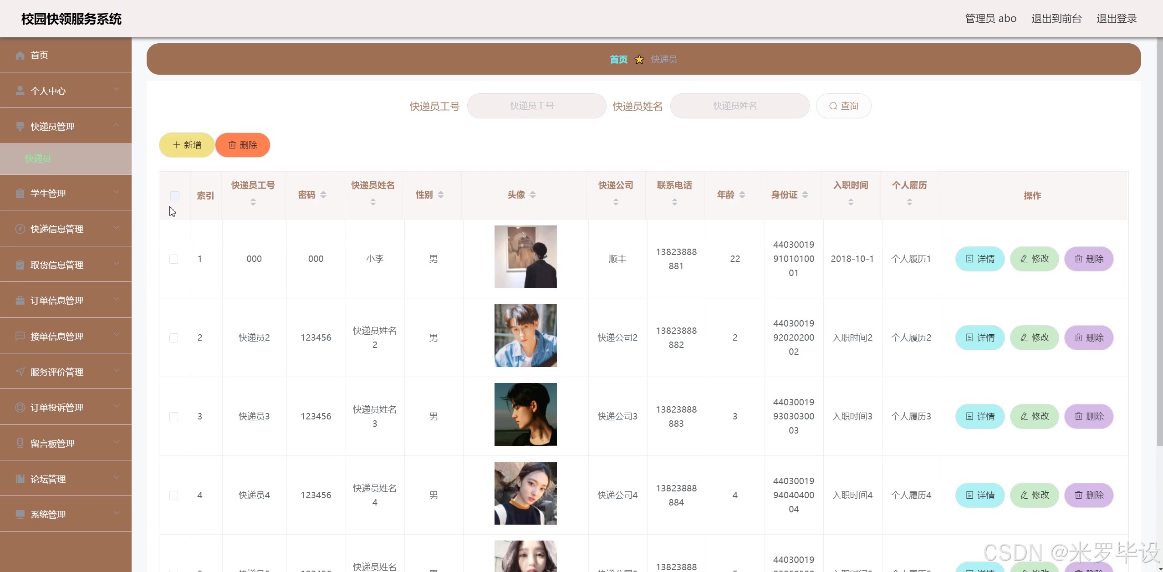Click the star icon in the breadcrumb bar
This screenshot has width=1163, height=572.
click(639, 60)
